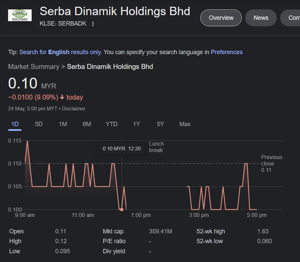Click the 0.100 y-axis label
The image size is (300, 262).
tap(14, 210)
